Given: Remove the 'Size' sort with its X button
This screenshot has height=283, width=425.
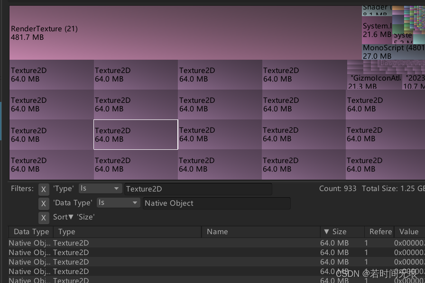Looking at the screenshot, I should pos(44,218).
